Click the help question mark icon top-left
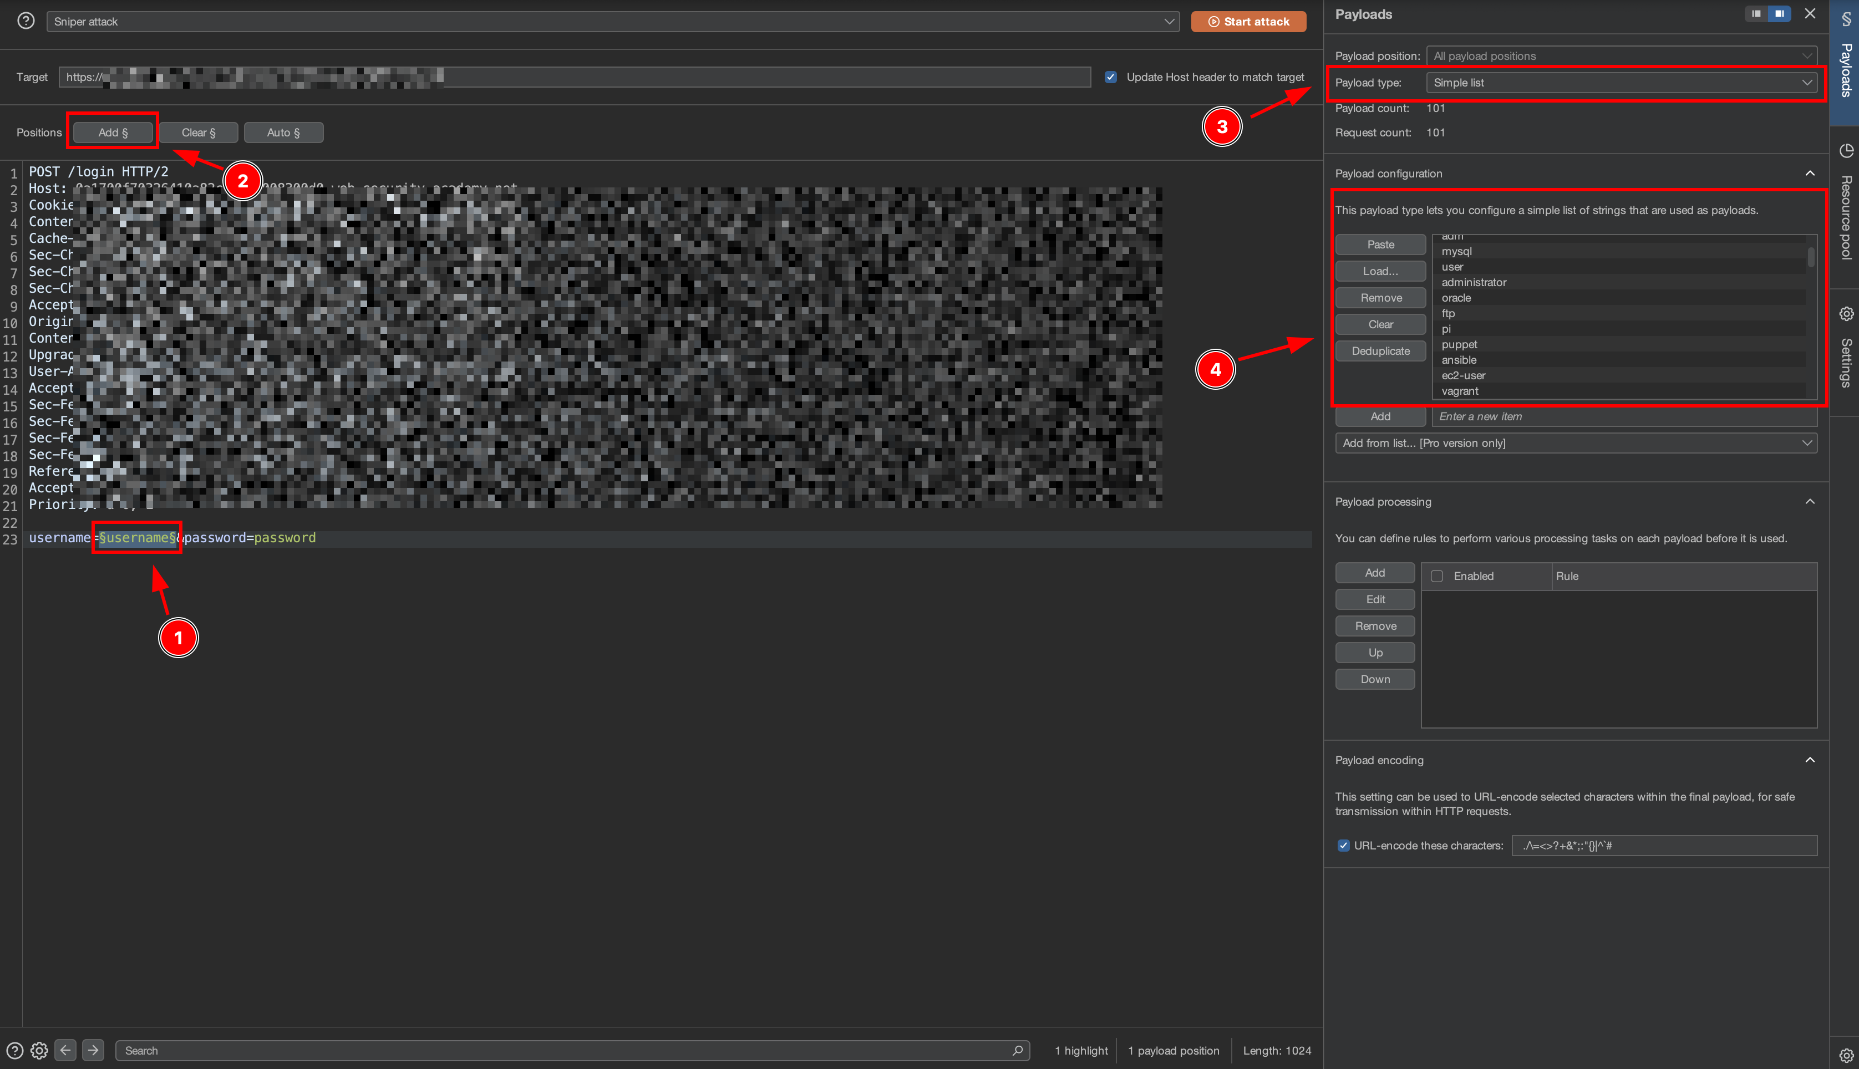This screenshot has width=1859, height=1069. [26, 21]
